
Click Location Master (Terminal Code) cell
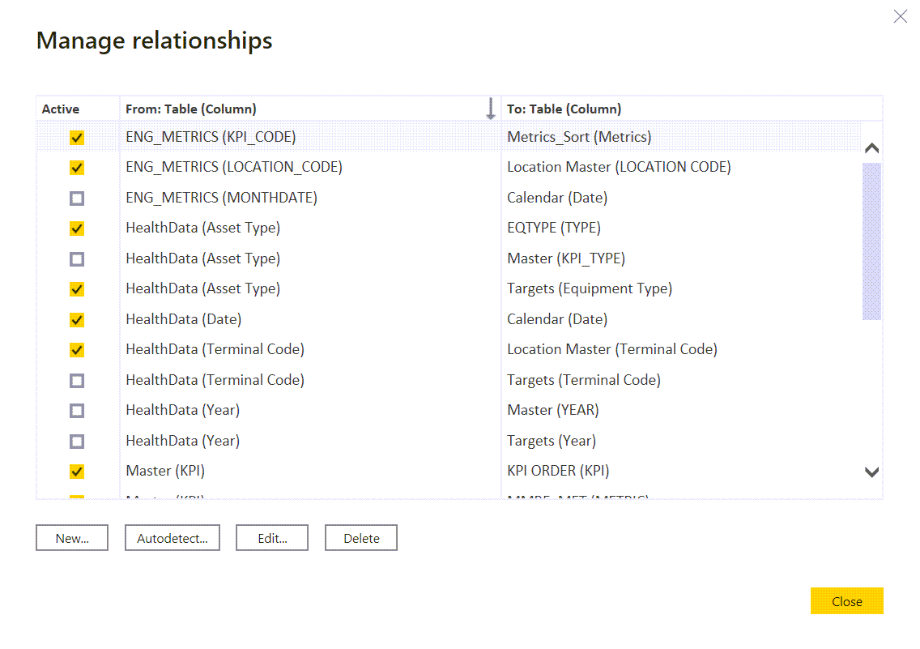click(x=612, y=349)
